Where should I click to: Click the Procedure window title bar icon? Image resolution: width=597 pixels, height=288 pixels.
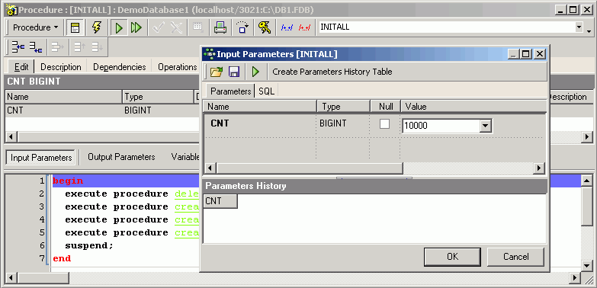click(11, 10)
